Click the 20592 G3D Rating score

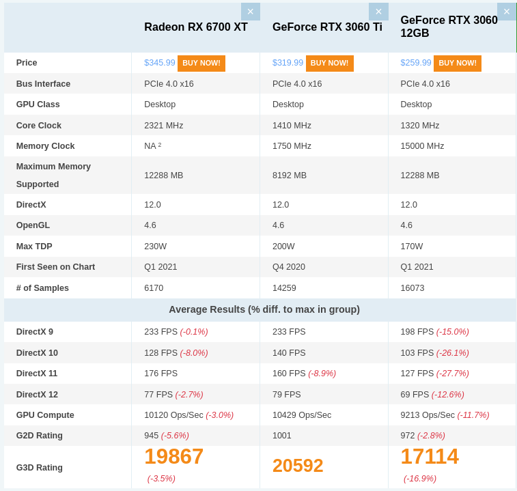(298, 466)
